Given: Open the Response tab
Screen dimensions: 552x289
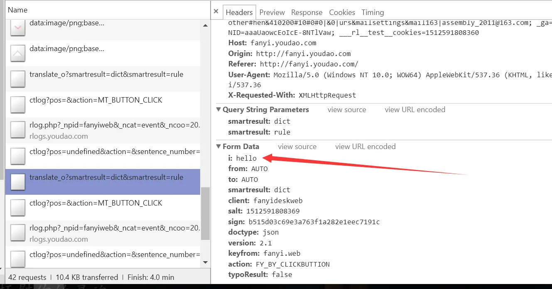Looking at the screenshot, I should click(x=307, y=12).
